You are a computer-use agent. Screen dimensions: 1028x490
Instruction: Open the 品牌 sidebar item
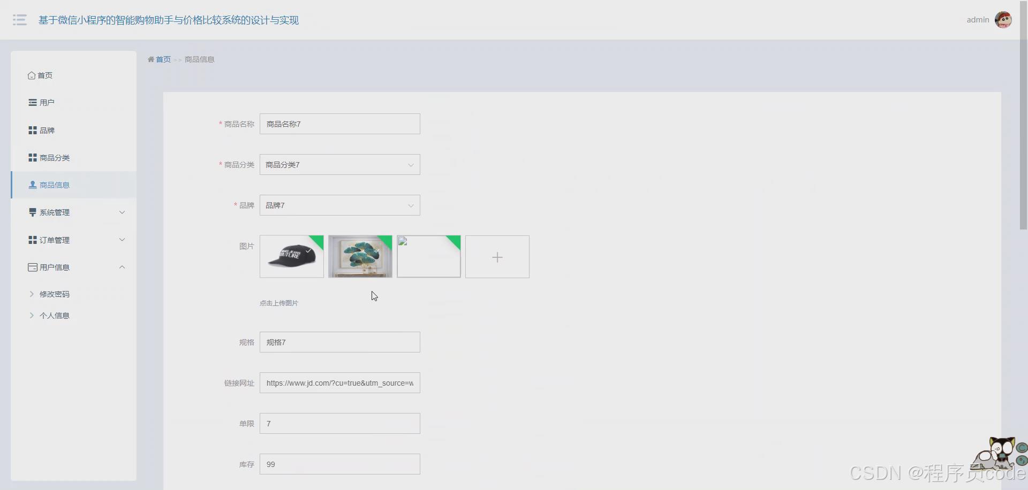[x=73, y=131]
